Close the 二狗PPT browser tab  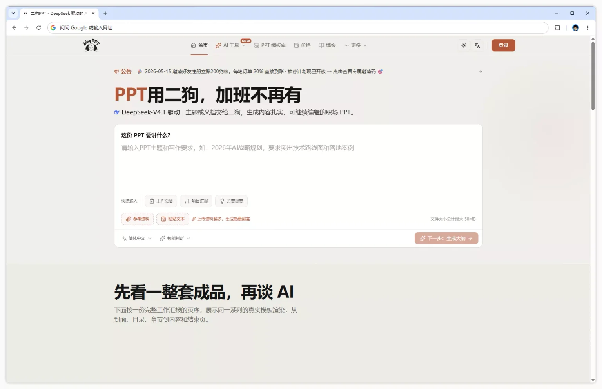tap(93, 13)
